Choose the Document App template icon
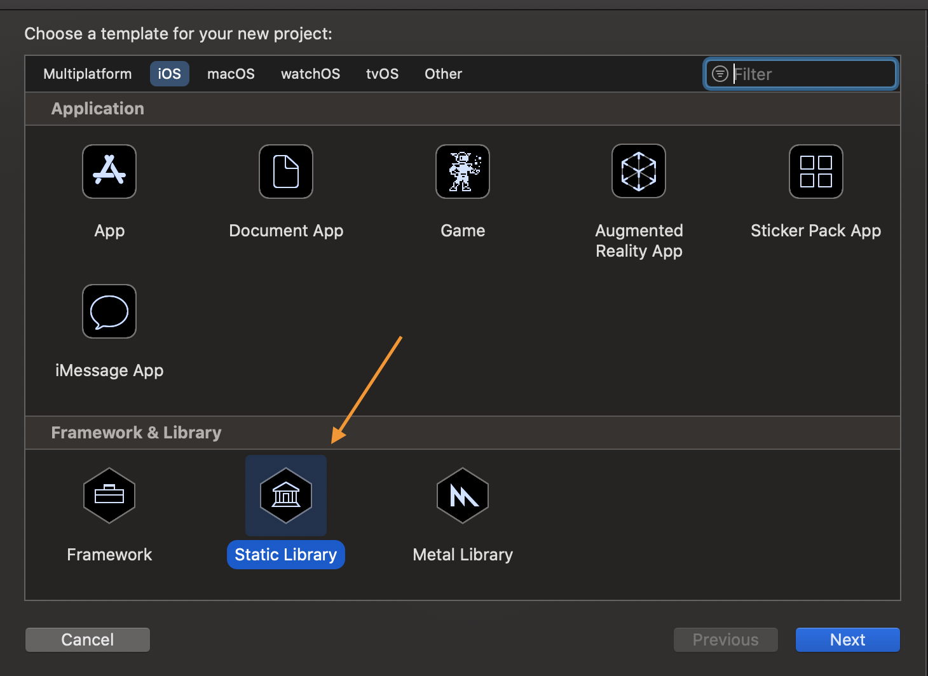 pos(286,172)
